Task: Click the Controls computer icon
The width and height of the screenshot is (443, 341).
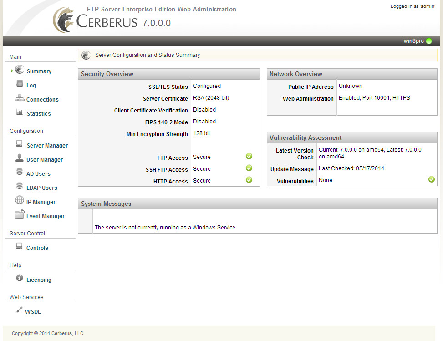Action: point(19,246)
